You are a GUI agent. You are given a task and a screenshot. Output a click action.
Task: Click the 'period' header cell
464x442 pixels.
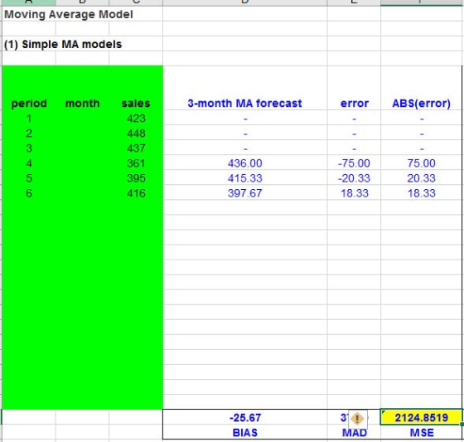[29, 104]
